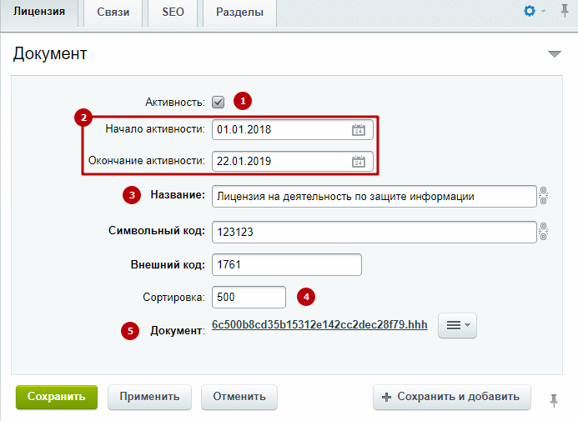This screenshot has height=421, width=578.
Task: Click the Документ: field label
Action: coord(178,331)
